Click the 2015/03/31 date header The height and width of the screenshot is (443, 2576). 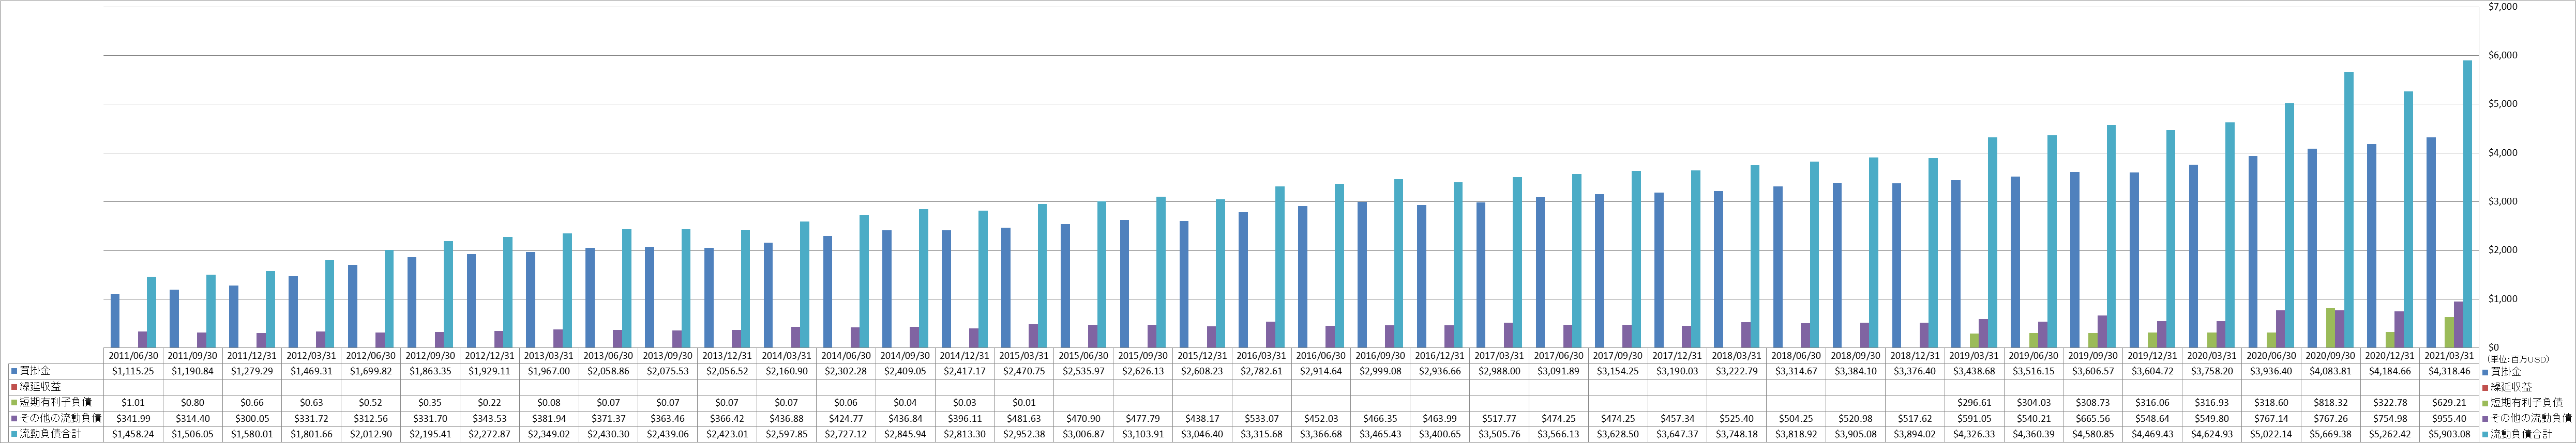coord(1024,355)
